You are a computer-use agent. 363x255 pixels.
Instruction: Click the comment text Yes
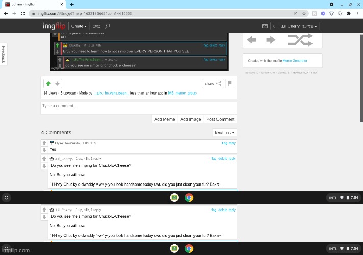point(53,149)
